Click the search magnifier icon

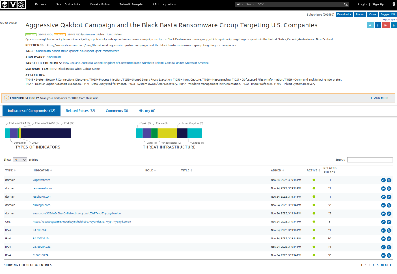click(346, 4)
